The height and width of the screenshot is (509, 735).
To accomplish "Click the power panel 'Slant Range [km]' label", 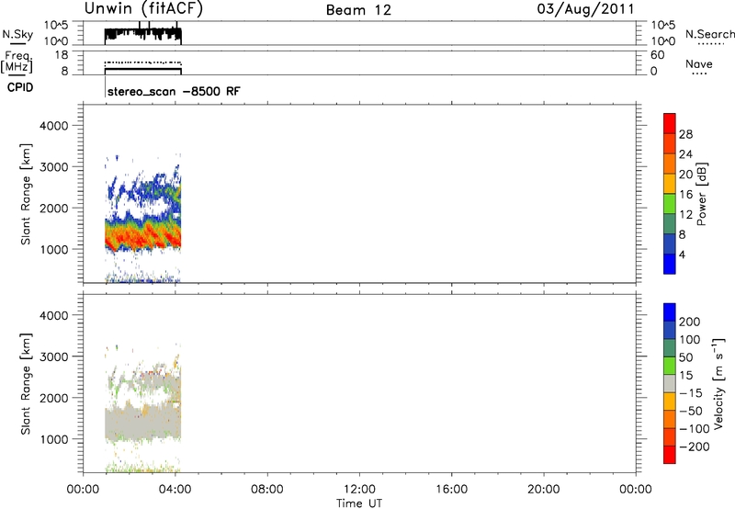I will point(26,194).
